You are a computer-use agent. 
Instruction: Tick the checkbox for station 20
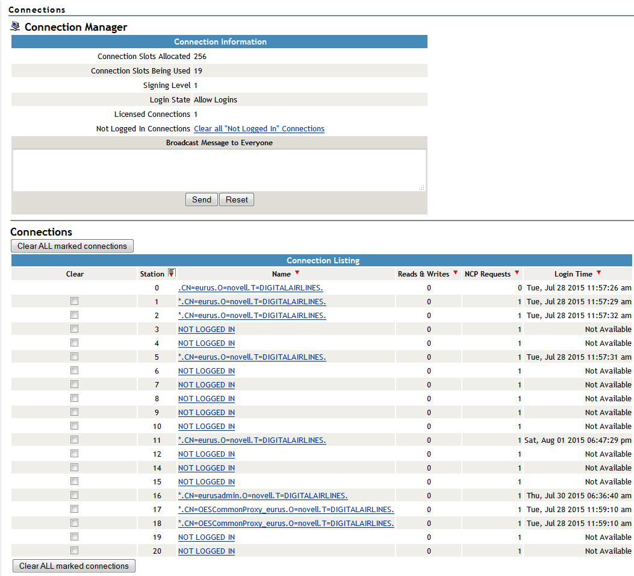pos(74,550)
